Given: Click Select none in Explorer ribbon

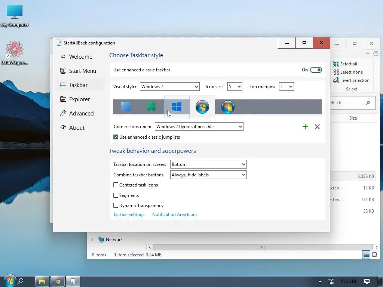Looking at the screenshot, I should [x=348, y=72].
